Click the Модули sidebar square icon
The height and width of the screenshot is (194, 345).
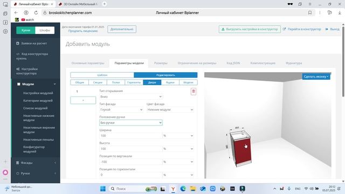(19, 84)
